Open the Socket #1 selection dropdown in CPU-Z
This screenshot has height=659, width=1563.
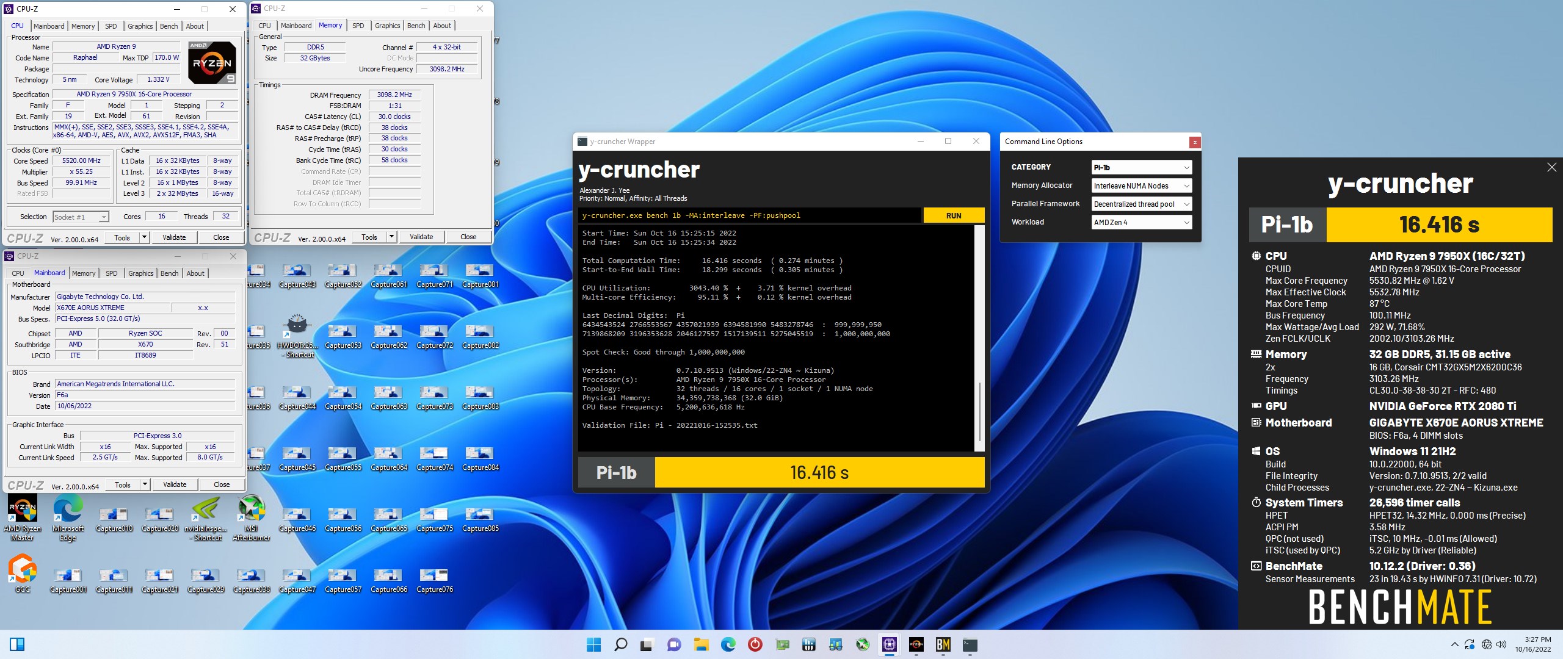coord(81,217)
